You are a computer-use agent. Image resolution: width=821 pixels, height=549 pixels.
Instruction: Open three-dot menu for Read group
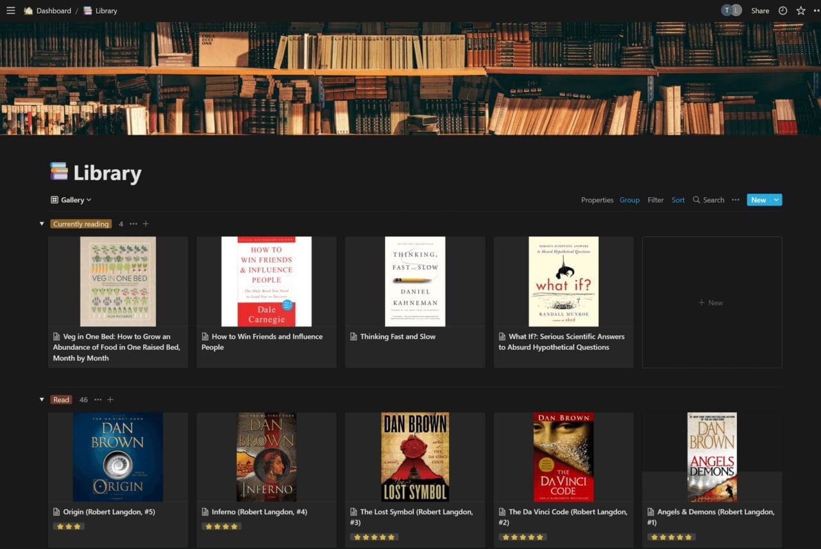[97, 400]
